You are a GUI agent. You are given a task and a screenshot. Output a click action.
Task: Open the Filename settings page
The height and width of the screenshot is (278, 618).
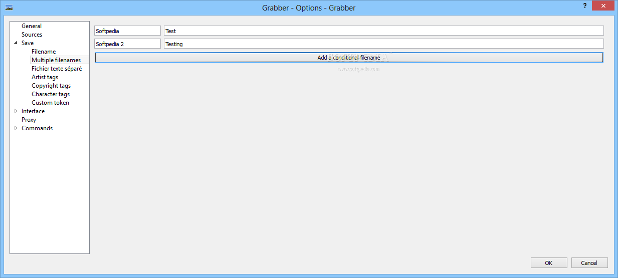(44, 52)
